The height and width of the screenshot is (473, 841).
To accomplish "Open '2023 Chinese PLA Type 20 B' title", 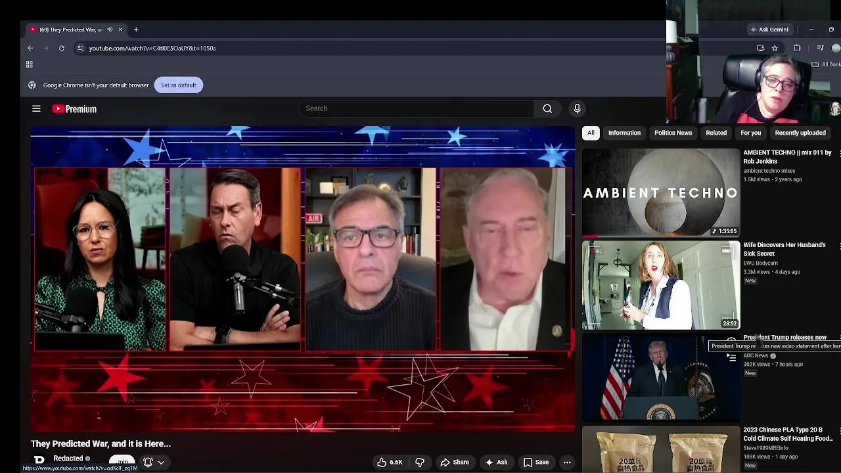I will point(788,434).
